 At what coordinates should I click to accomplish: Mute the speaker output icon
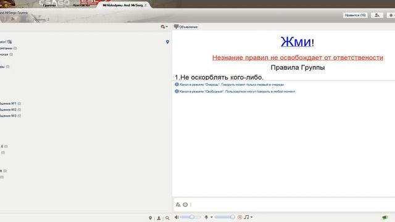click(177, 217)
